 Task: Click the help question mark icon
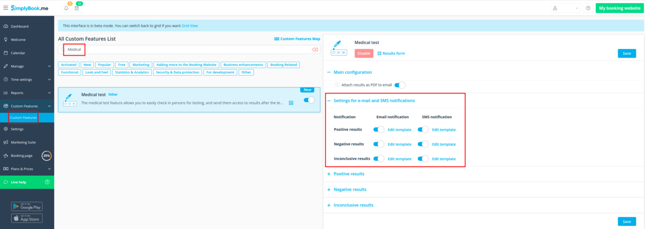[588, 8]
